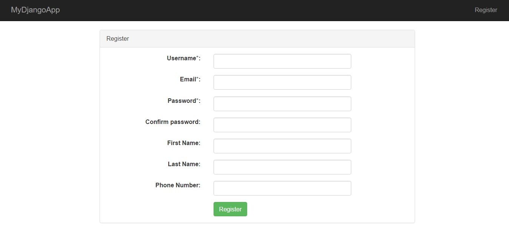Image resolution: width=509 pixels, height=234 pixels.
Task: Click the First Name input field
Action: [282, 146]
